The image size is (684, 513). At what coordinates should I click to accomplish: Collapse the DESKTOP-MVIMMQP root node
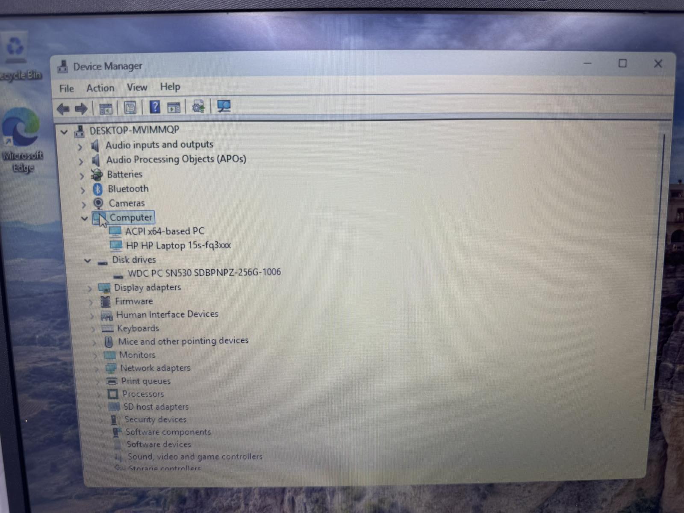point(64,132)
